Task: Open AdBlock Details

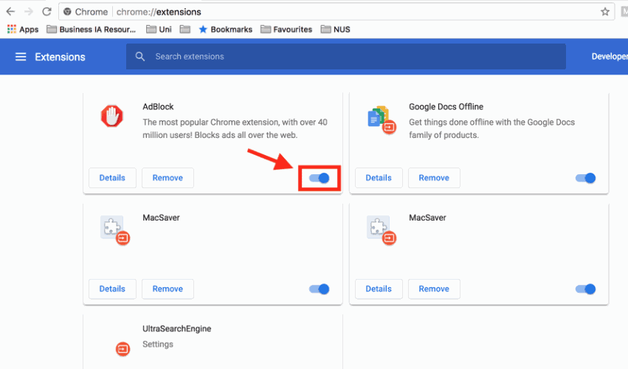Action: [112, 178]
